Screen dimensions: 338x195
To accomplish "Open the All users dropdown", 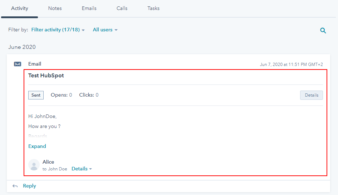I will click(x=105, y=30).
